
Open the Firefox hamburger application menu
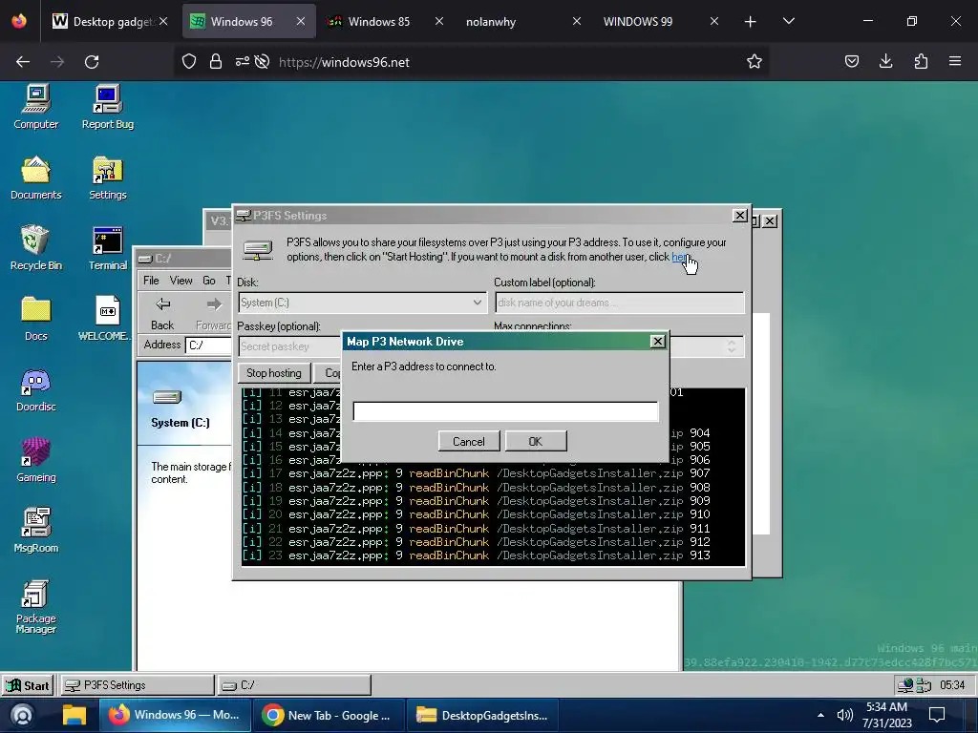click(x=955, y=62)
